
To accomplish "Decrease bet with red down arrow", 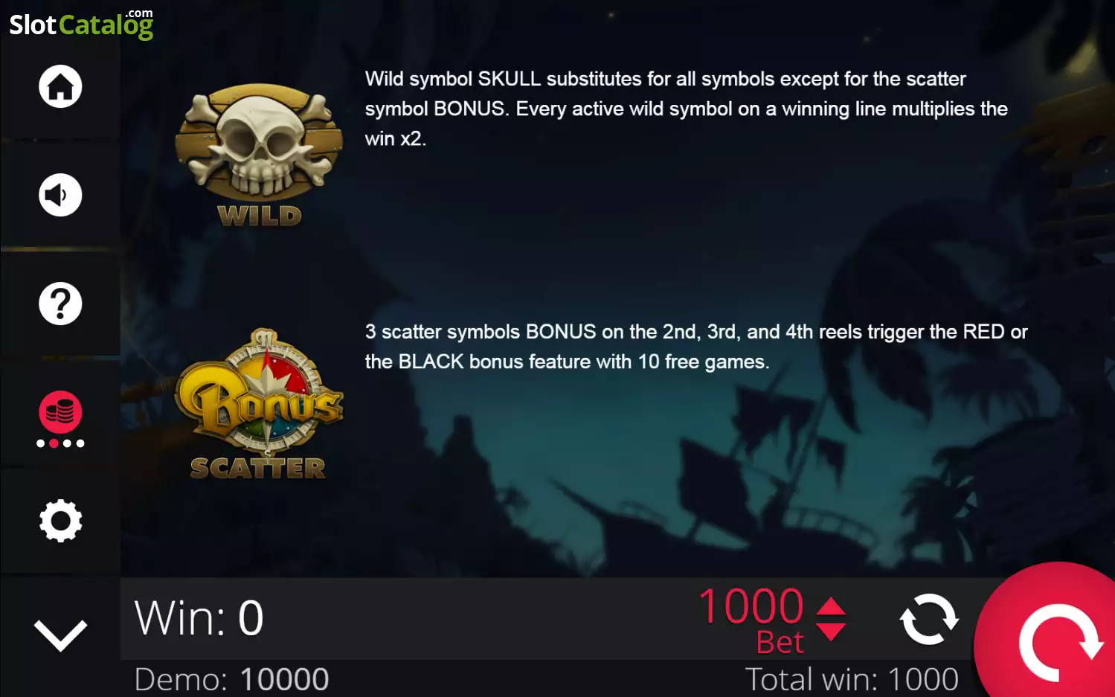I will click(x=831, y=632).
